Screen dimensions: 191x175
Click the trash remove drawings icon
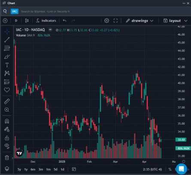pyautogui.click(x=7, y=157)
